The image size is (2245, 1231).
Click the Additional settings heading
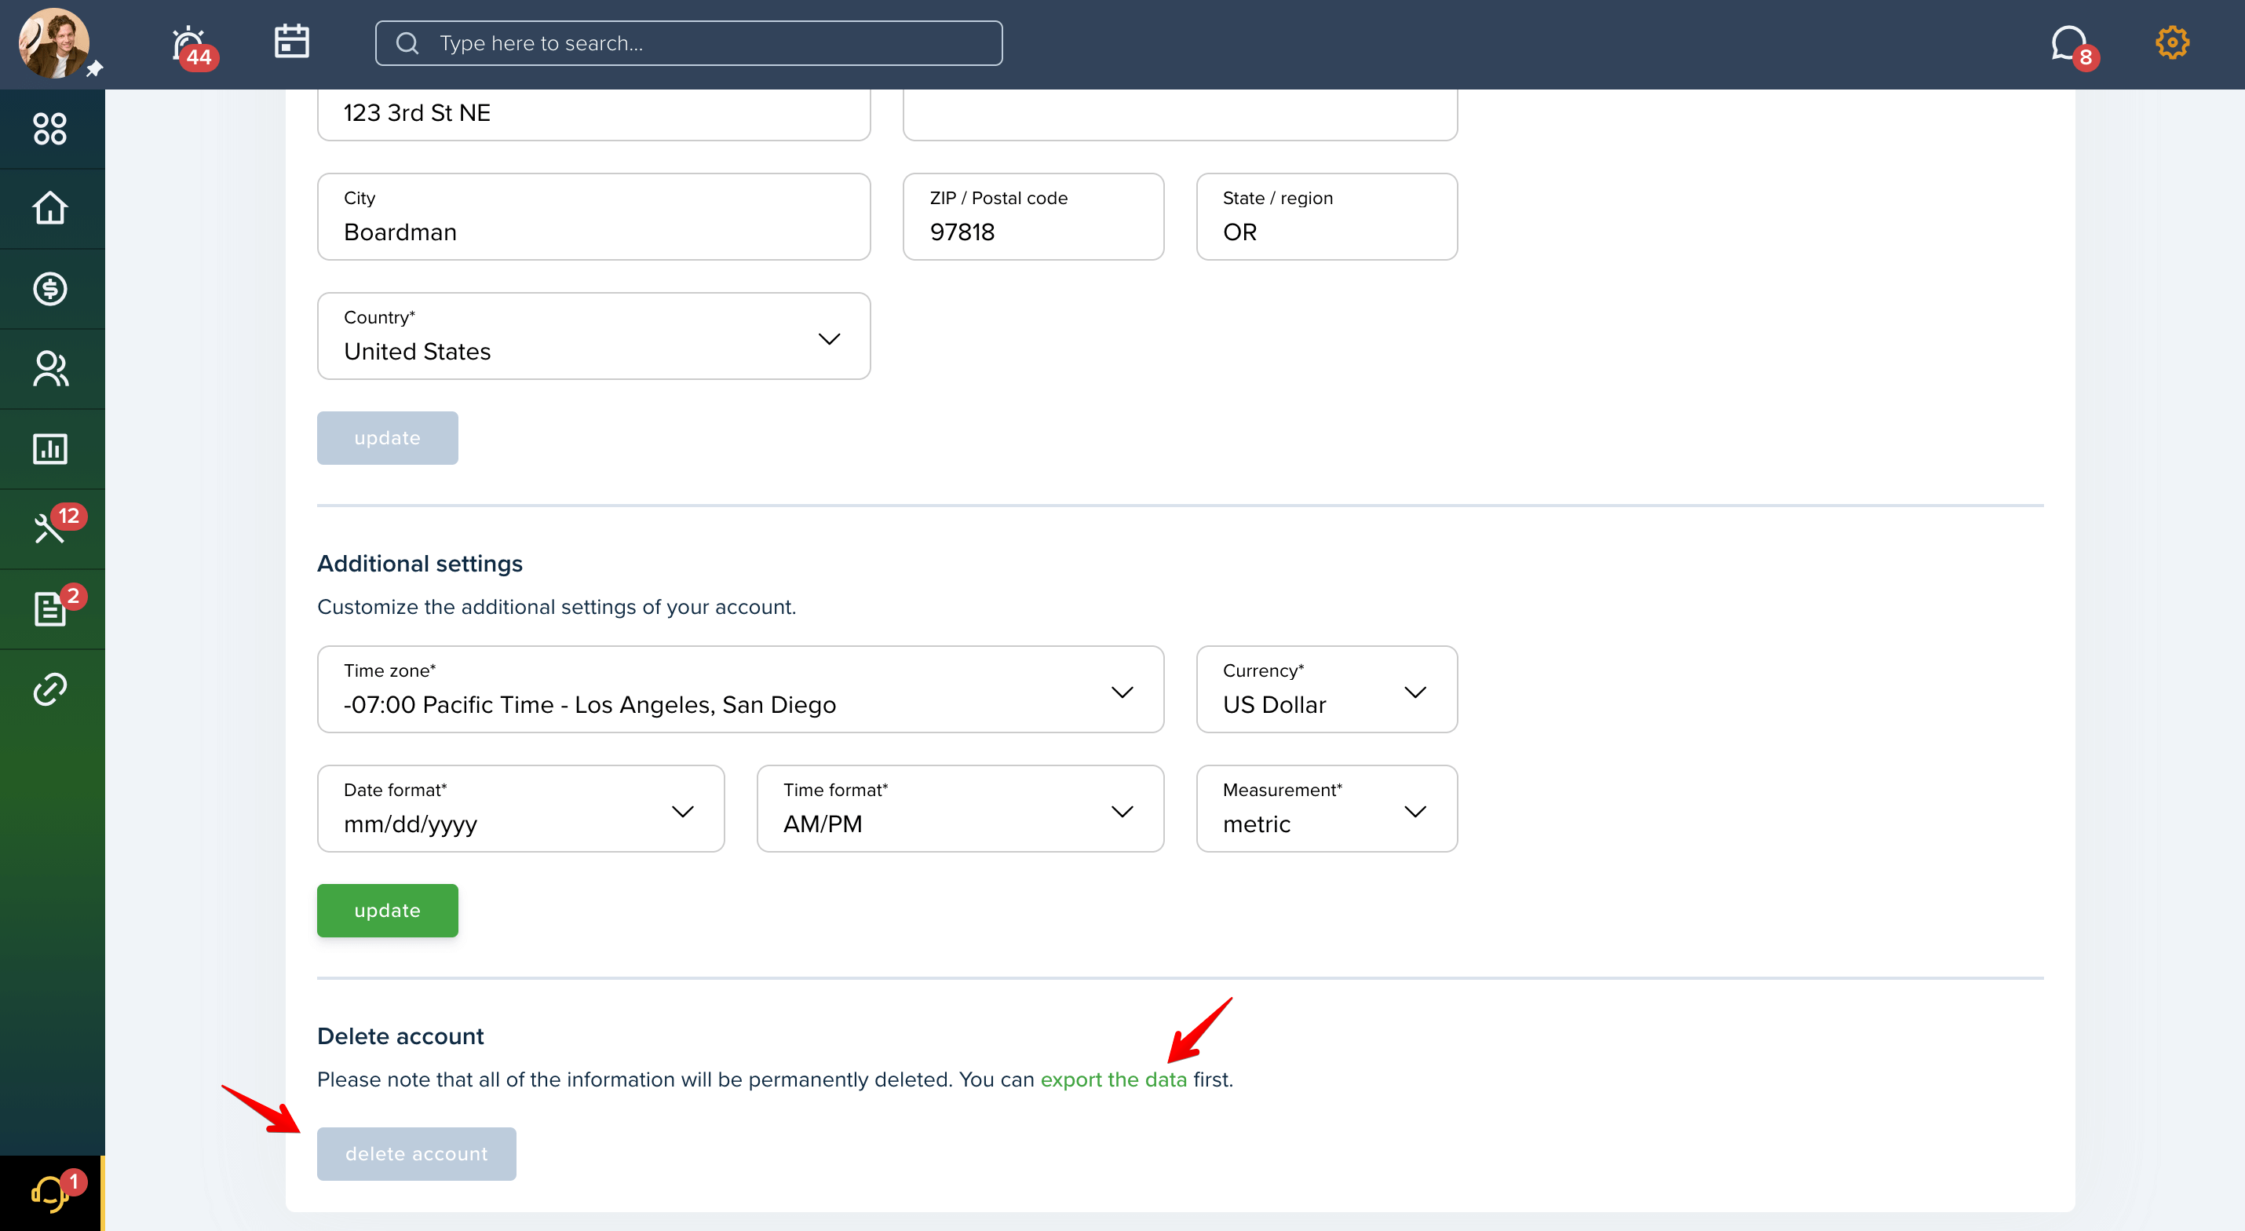tap(420, 563)
